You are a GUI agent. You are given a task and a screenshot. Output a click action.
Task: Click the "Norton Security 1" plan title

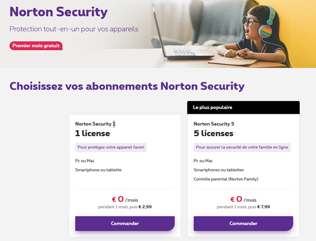pos(95,124)
